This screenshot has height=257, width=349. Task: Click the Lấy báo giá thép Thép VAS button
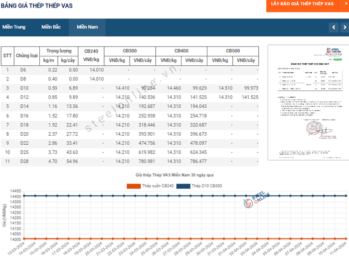click(302, 3)
